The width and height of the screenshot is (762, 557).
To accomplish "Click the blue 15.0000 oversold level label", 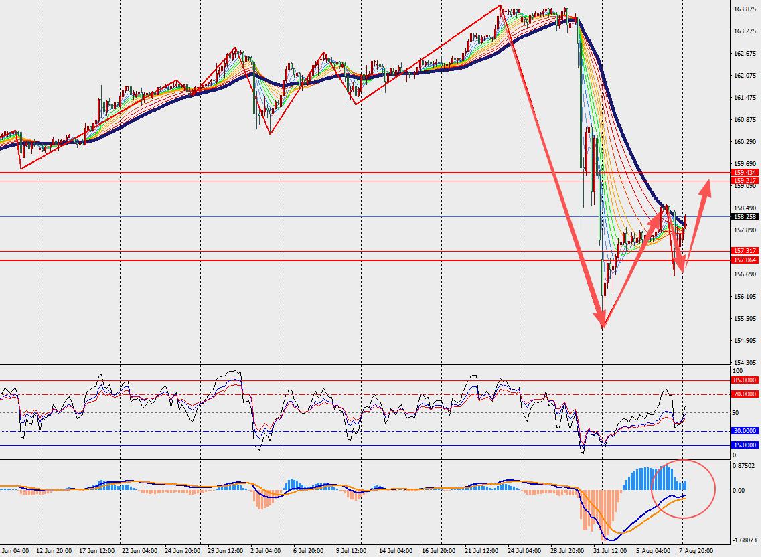I will (x=745, y=445).
